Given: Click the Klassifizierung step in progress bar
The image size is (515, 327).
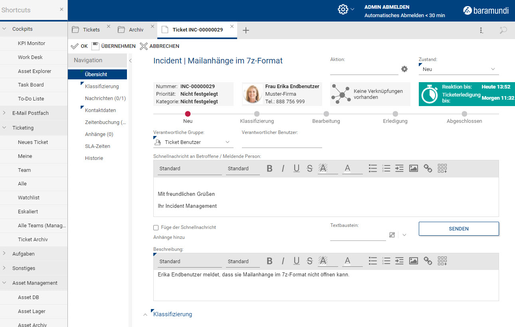Looking at the screenshot, I should [x=257, y=114].
